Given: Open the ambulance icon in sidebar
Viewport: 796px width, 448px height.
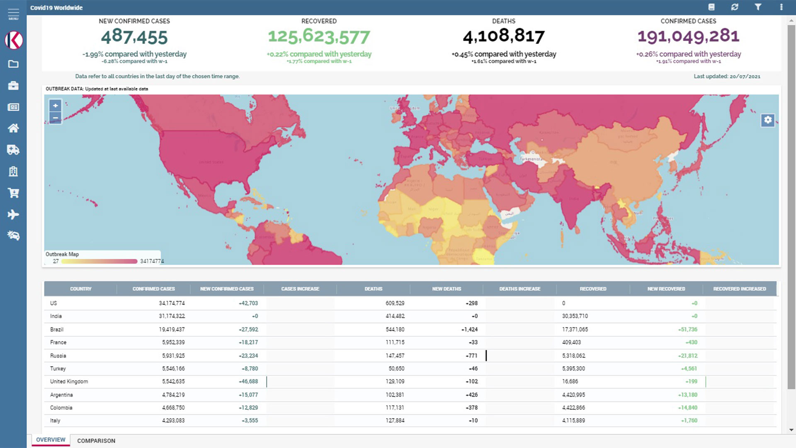Looking at the screenshot, I should coord(13,150).
